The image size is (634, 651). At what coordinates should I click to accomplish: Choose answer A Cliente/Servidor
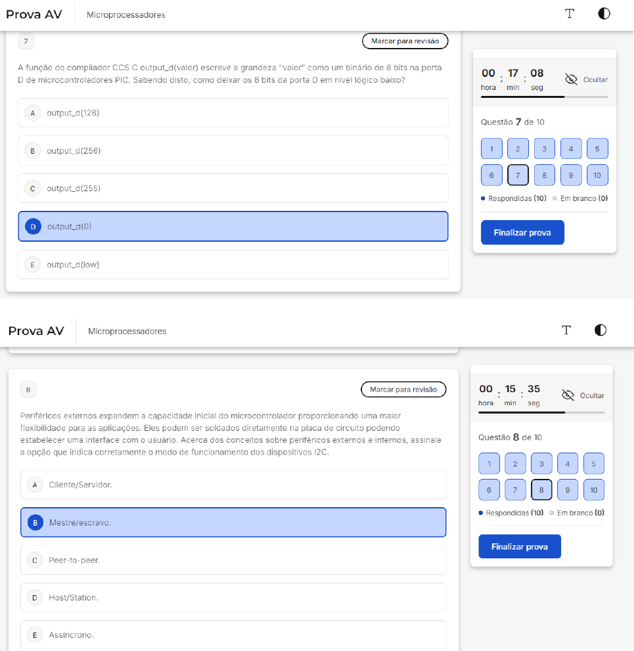pos(233,485)
